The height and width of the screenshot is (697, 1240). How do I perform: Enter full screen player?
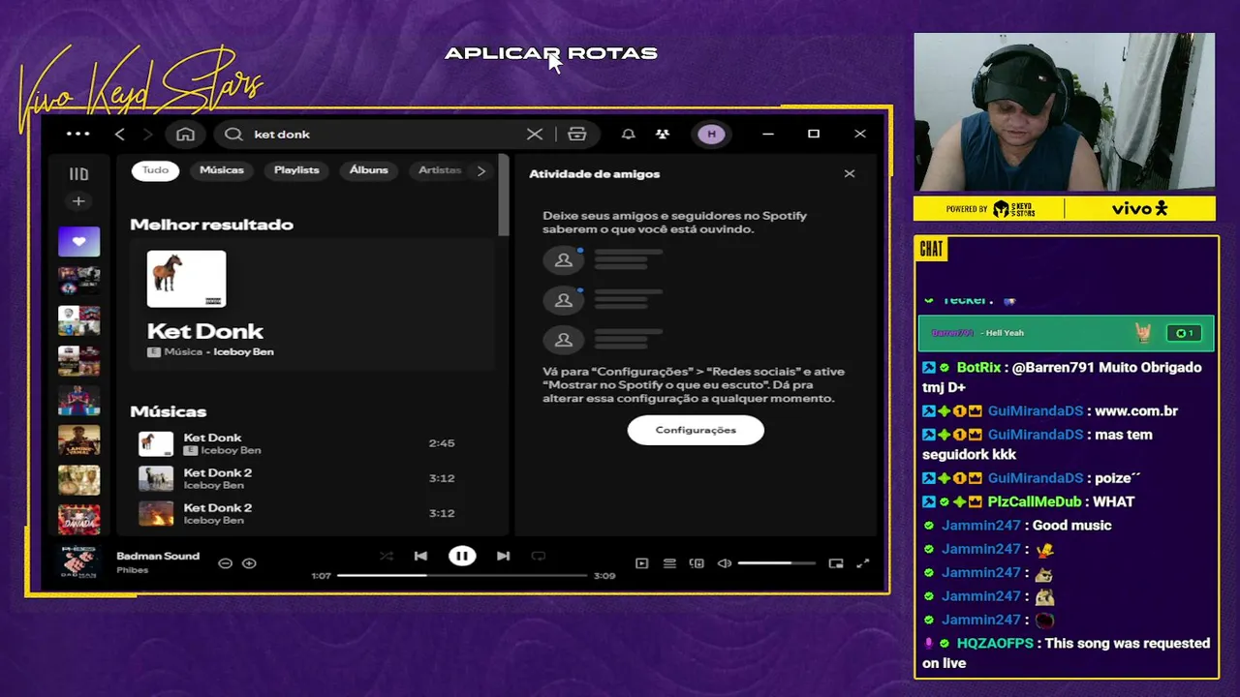[863, 563]
